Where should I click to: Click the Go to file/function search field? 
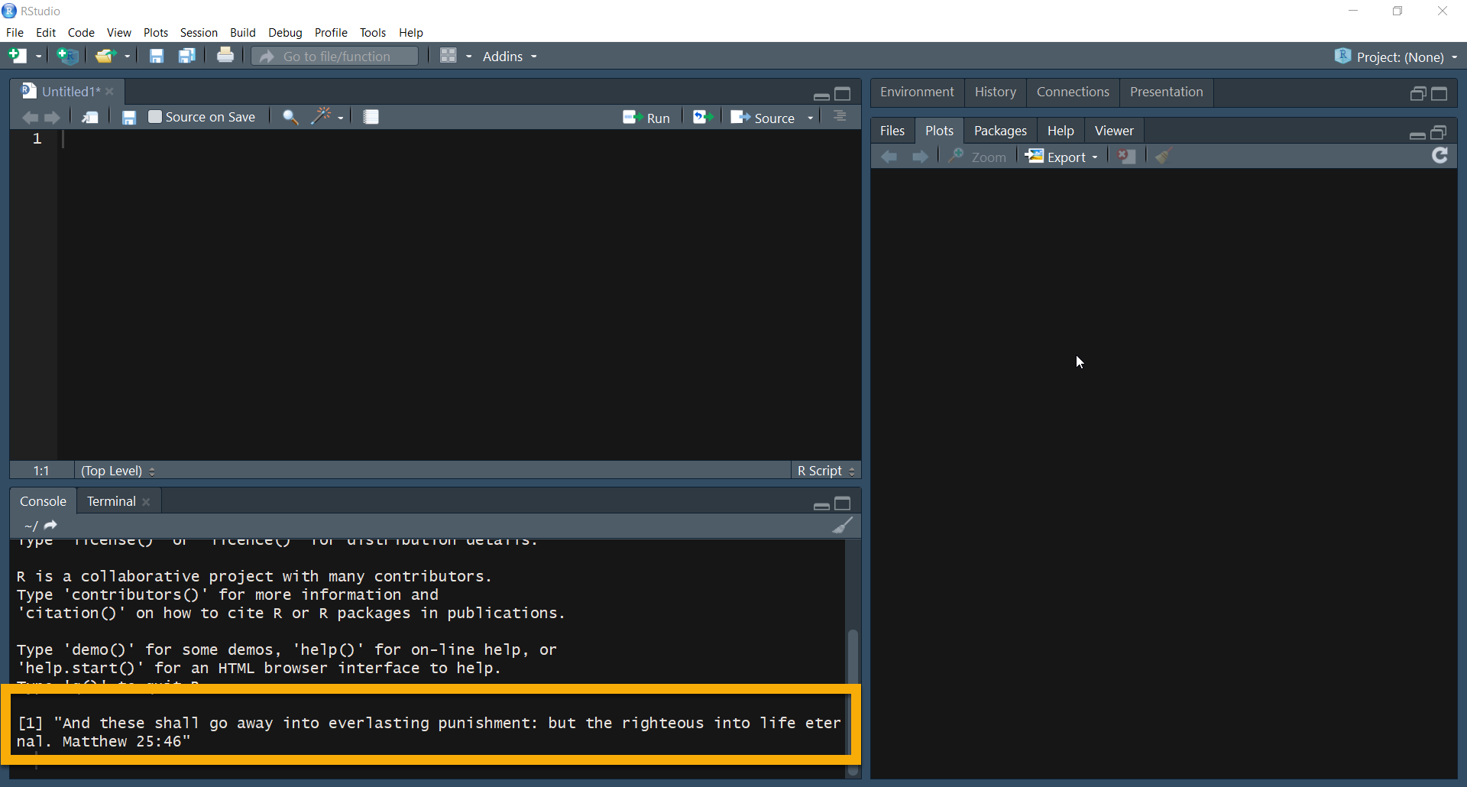336,57
